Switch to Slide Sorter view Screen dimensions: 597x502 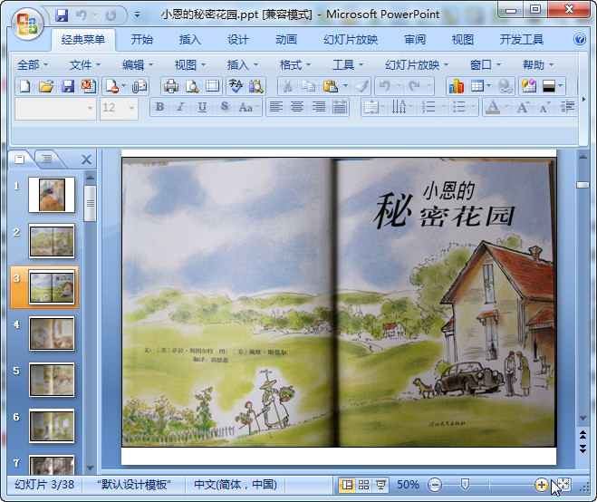click(x=363, y=485)
